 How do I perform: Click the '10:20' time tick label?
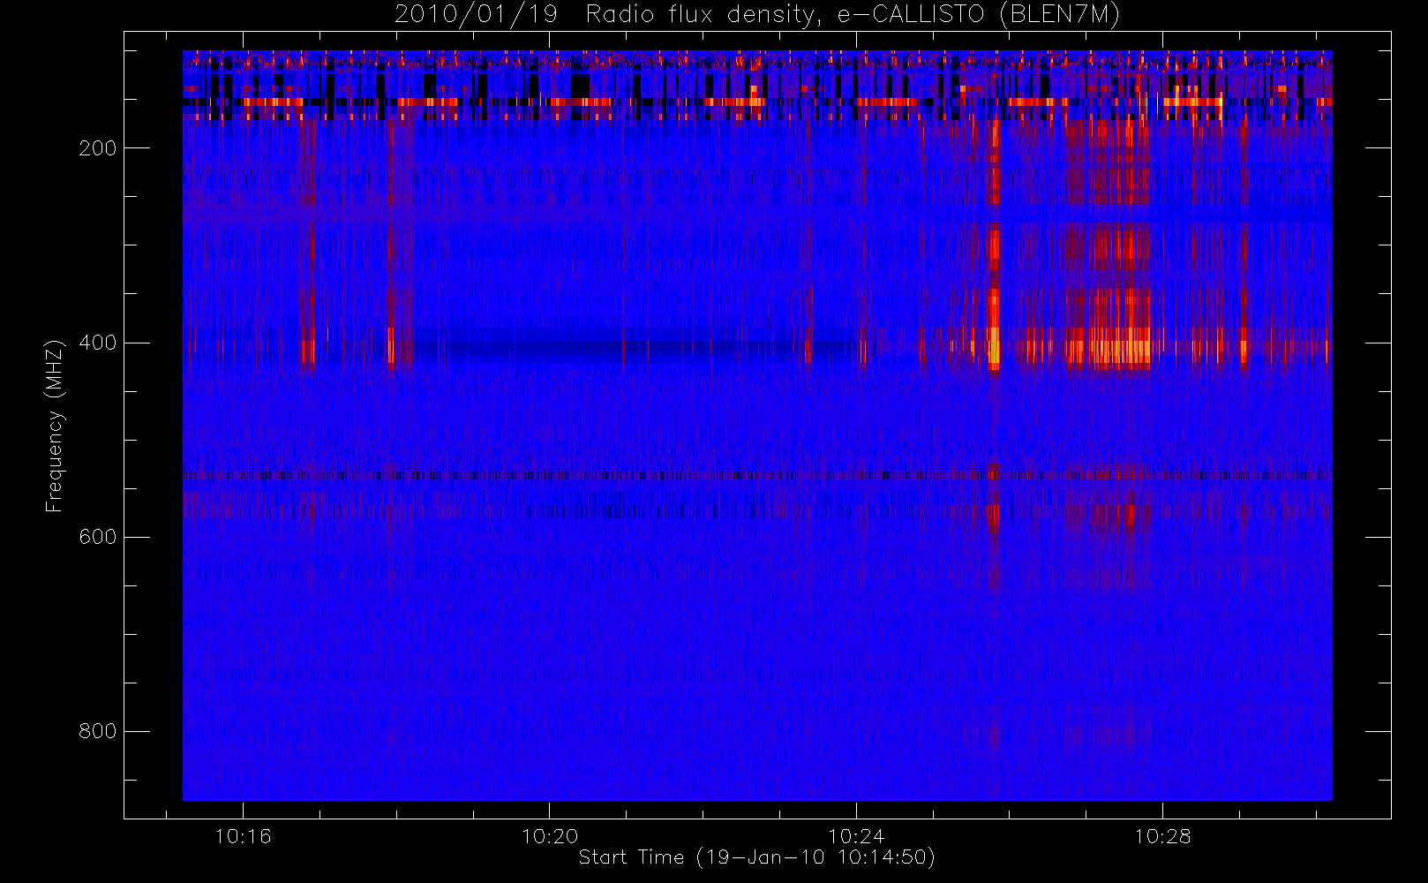(550, 836)
